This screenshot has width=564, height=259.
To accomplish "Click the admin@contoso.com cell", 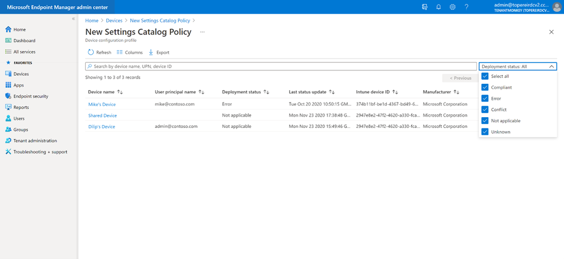I will 176,127.
